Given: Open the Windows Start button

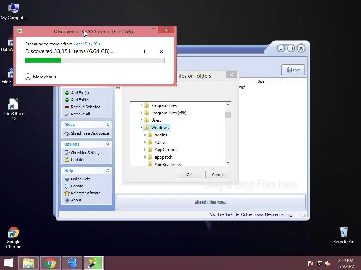Looking at the screenshot, I should coord(8,263).
